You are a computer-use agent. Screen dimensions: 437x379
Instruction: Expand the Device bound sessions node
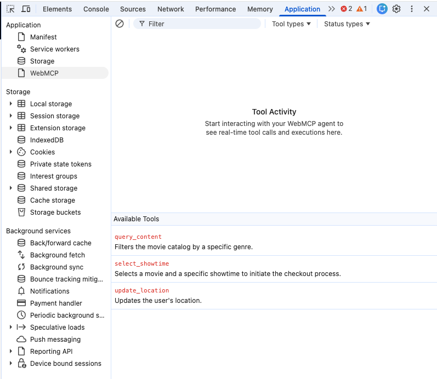(10, 363)
